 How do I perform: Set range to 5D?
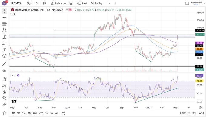click(18, 113)
